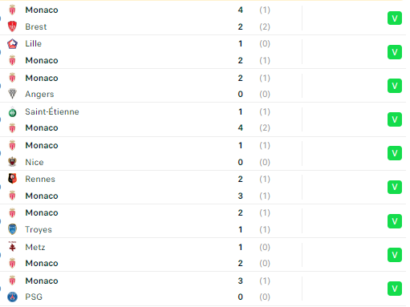
Task: Click the Rennes club crest icon
Action: (x=12, y=179)
